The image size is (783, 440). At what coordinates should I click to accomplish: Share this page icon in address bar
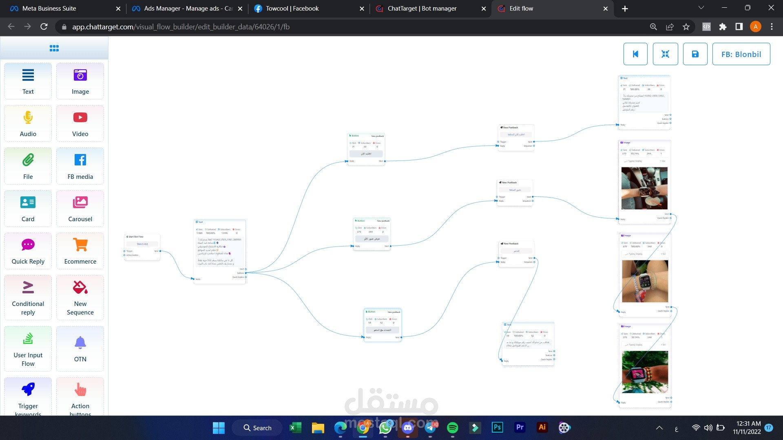(670, 26)
